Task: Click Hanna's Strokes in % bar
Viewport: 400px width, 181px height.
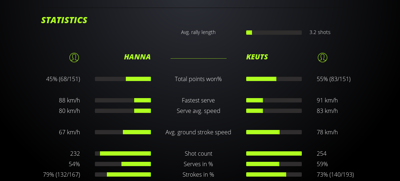Action: pos(123,174)
